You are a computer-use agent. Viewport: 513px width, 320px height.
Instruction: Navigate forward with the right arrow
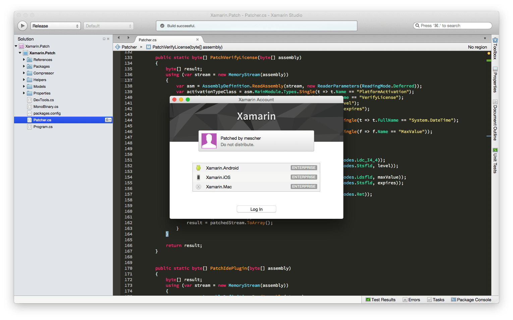[128, 38]
